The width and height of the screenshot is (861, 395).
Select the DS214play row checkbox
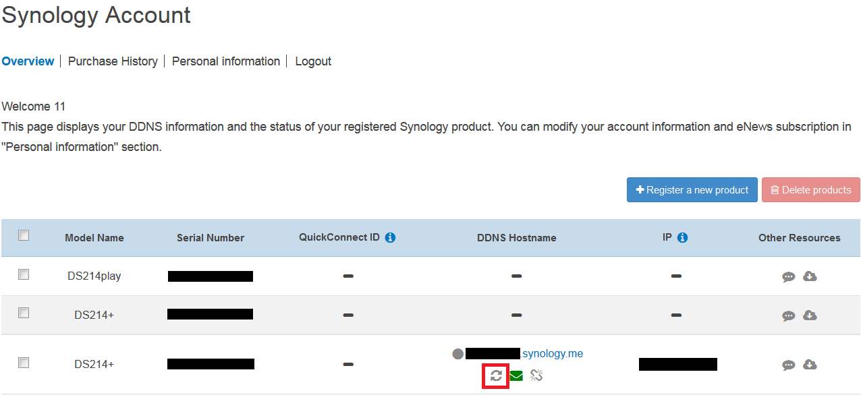coord(24,274)
